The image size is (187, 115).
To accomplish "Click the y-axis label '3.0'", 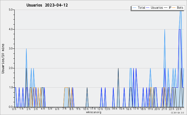I will tap(11, 48).
